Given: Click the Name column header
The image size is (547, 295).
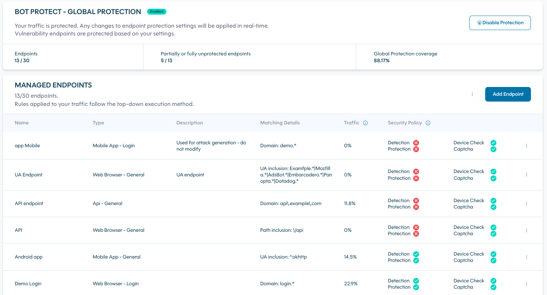Looking at the screenshot, I should 22,123.
